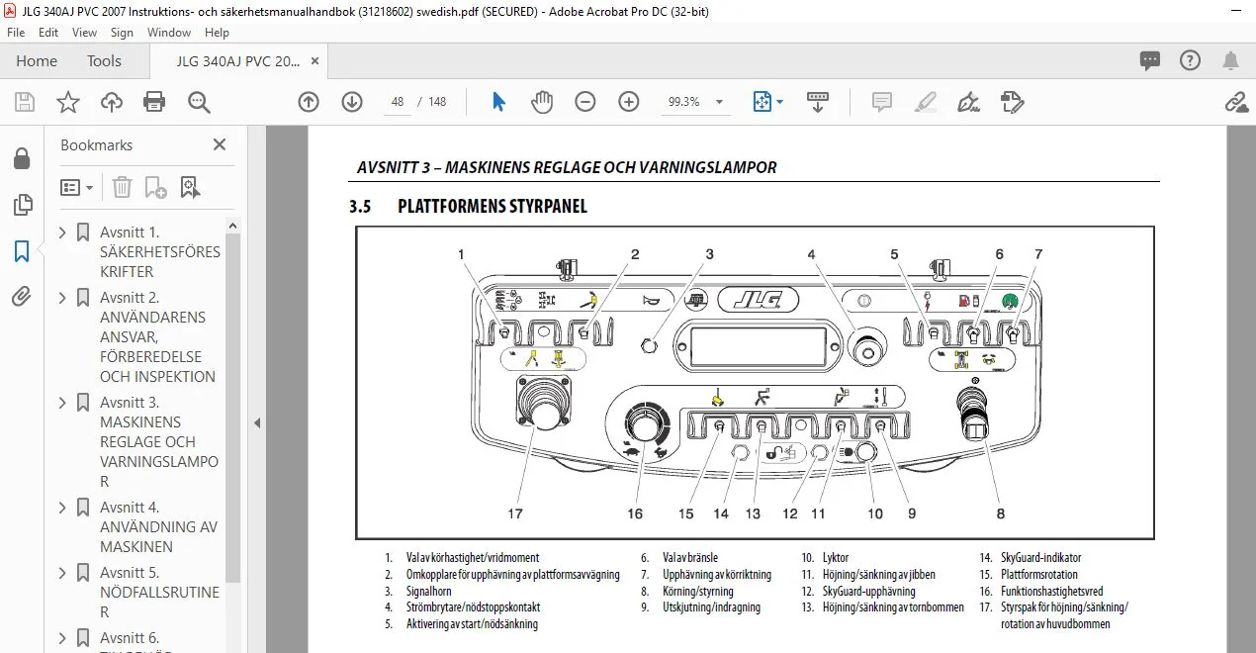
Task: Open the Page Thumbnails sidebar panel
Action: (22, 205)
